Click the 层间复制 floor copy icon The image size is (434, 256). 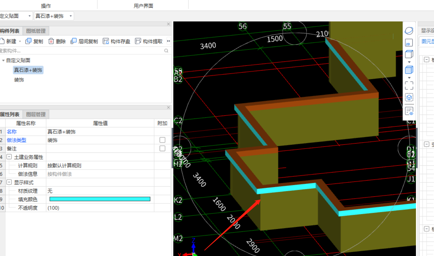pos(74,41)
